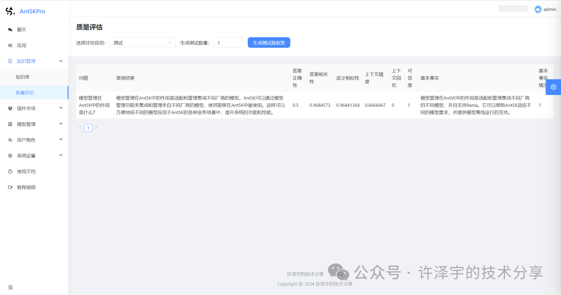Click the admin avatar icon
Viewport: 561px width, 295px height.
(x=538, y=9)
